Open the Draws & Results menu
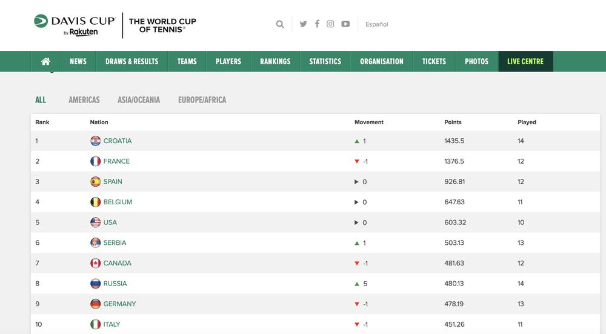 (x=132, y=61)
